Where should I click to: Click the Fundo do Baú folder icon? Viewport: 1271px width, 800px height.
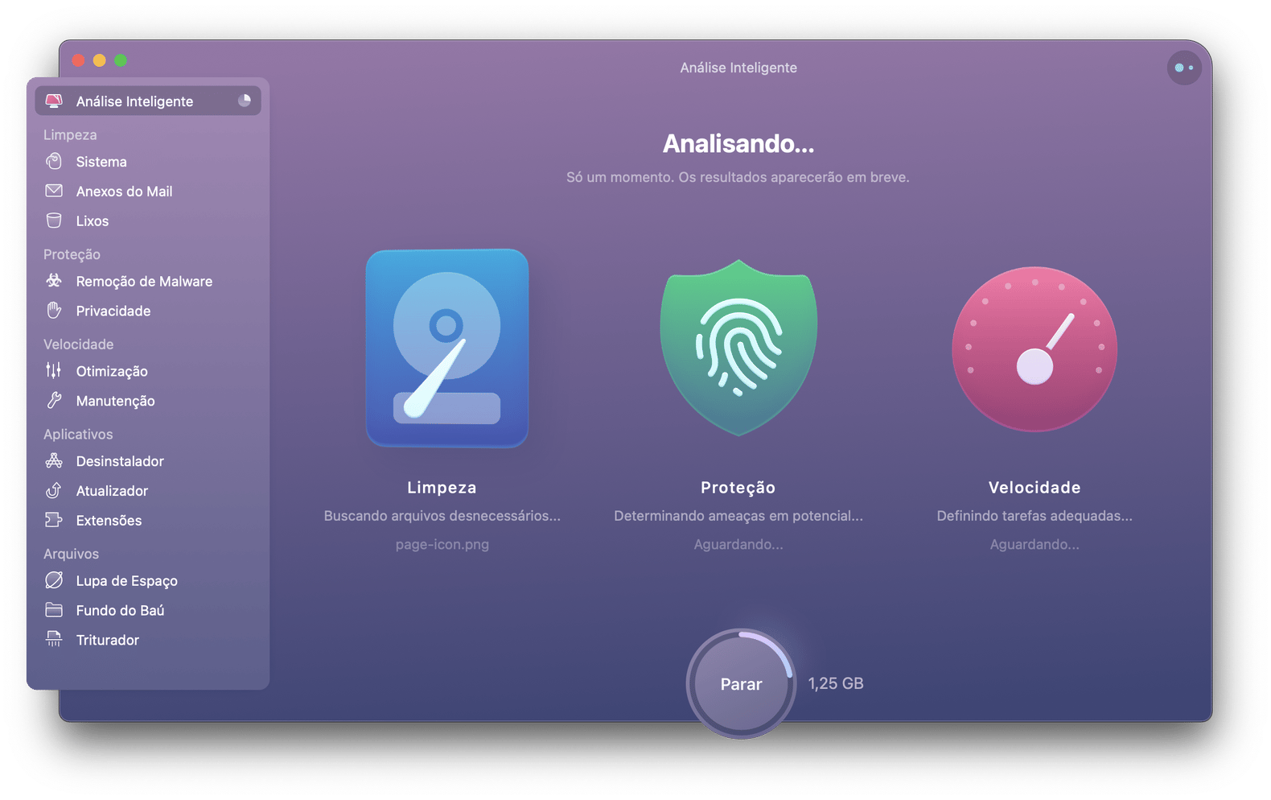tap(54, 610)
